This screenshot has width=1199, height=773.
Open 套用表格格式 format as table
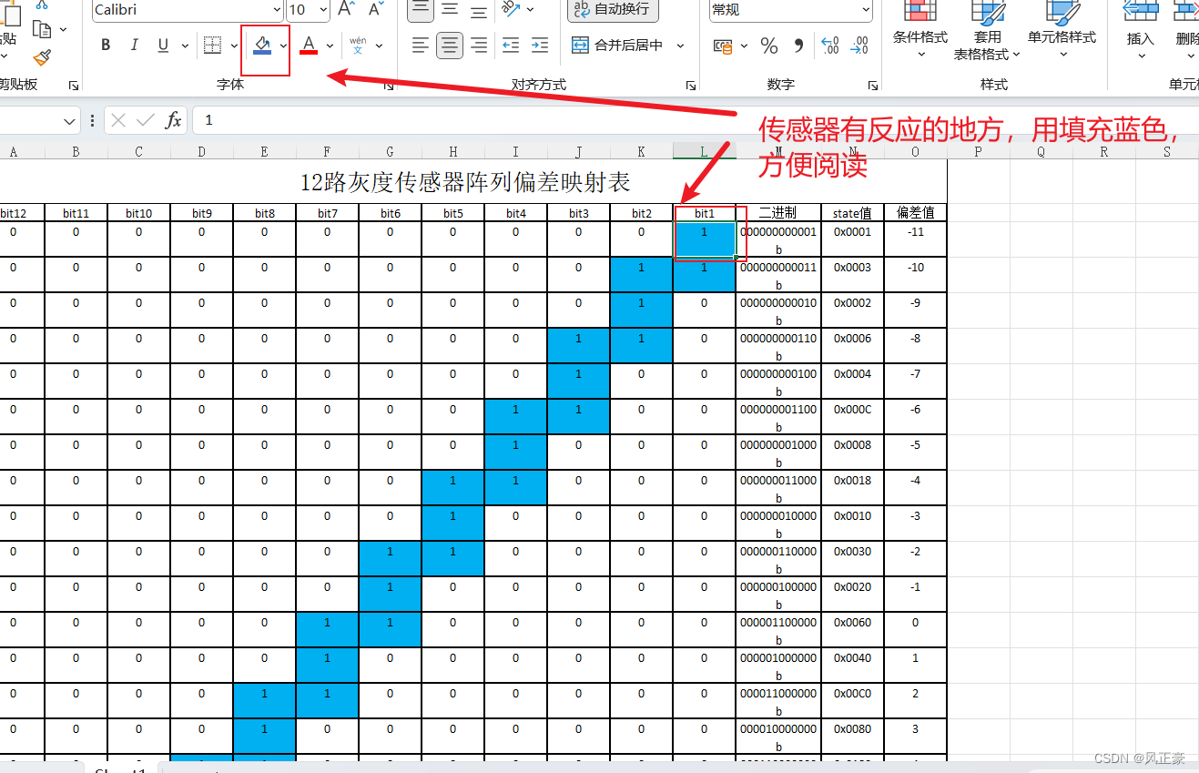point(987,31)
